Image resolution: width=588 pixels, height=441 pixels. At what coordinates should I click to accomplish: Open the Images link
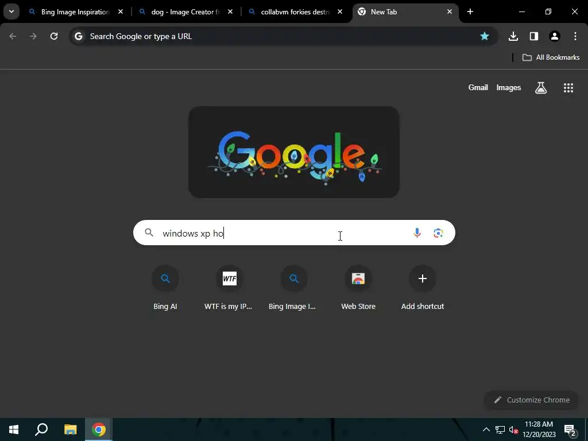(509, 87)
